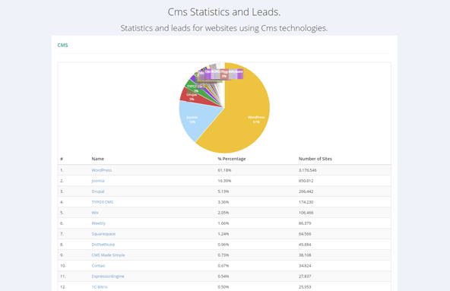Open the CMS Made Simple link
This screenshot has height=291, width=450.
[x=108, y=255]
